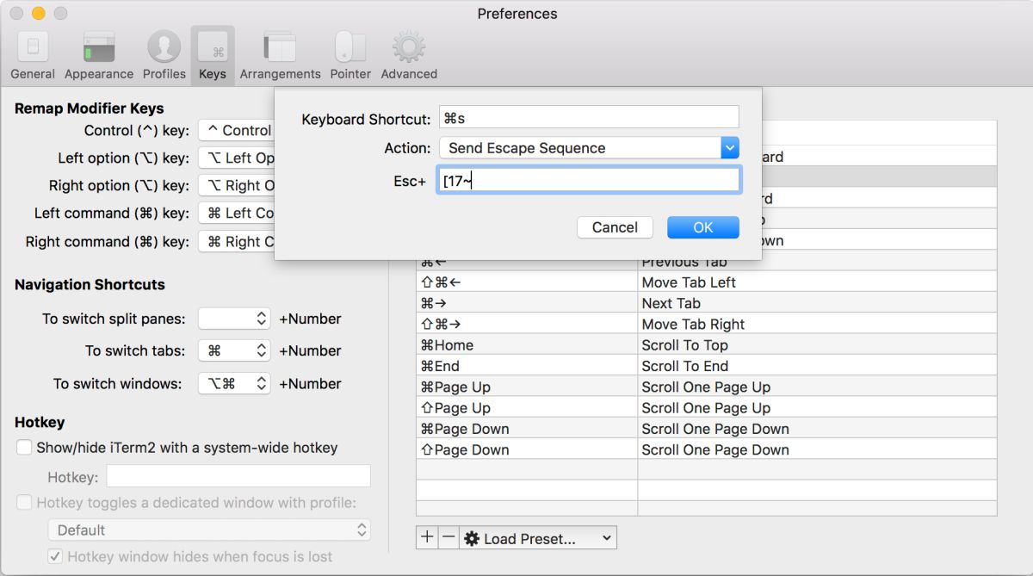Click the Cancel button

coord(615,227)
